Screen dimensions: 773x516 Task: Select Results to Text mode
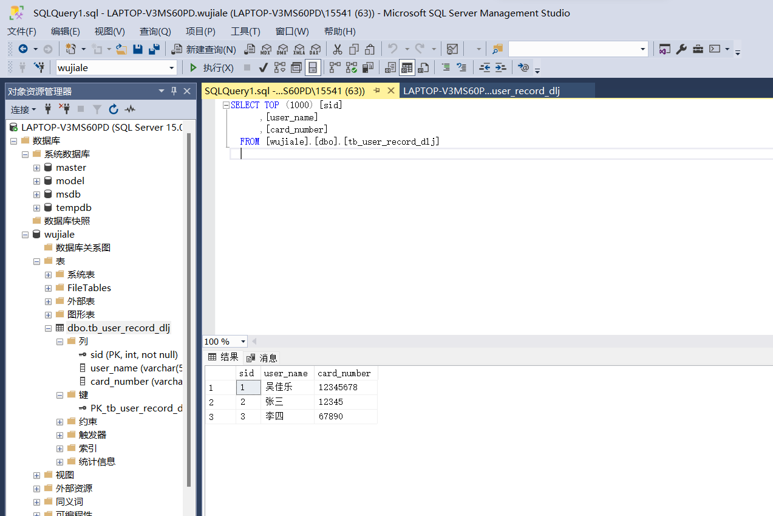click(x=390, y=67)
